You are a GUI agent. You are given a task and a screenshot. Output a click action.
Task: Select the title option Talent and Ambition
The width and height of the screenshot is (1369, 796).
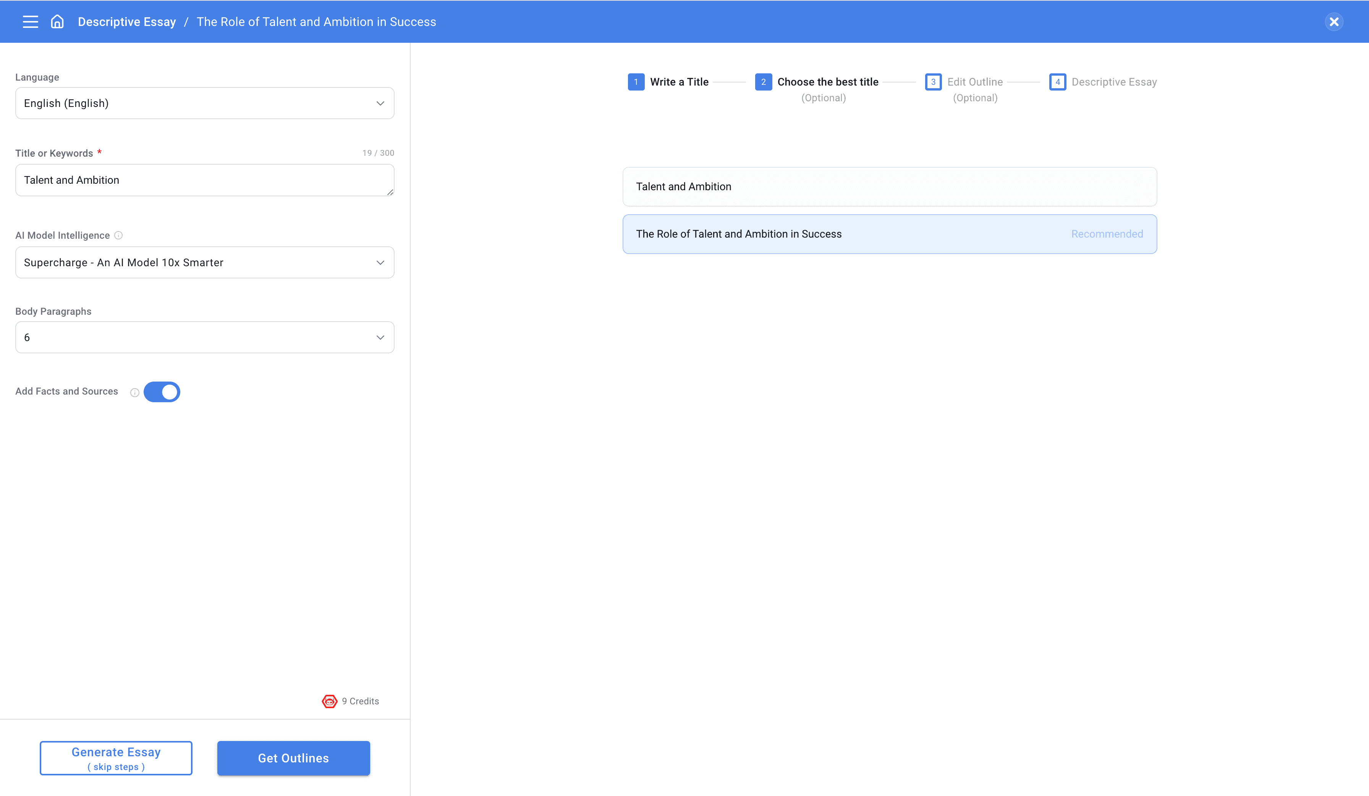[x=889, y=186]
